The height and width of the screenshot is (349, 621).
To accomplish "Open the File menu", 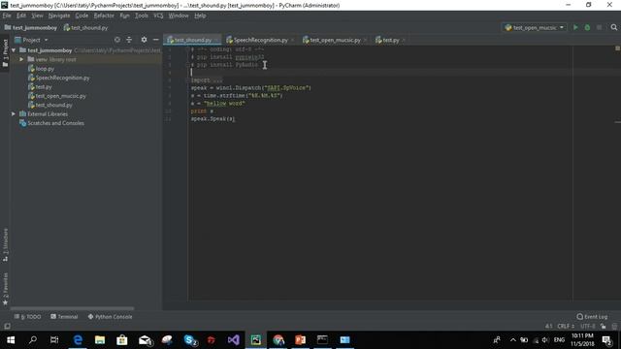I will pyautogui.click(x=7, y=16).
